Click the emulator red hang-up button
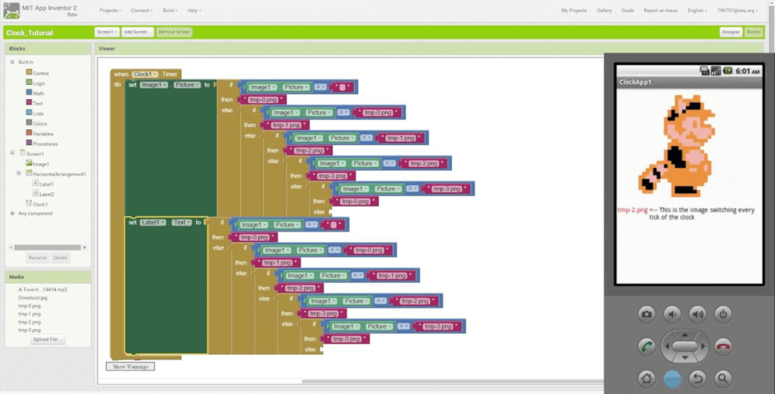Viewport: 775px width, 394px height. [723, 346]
